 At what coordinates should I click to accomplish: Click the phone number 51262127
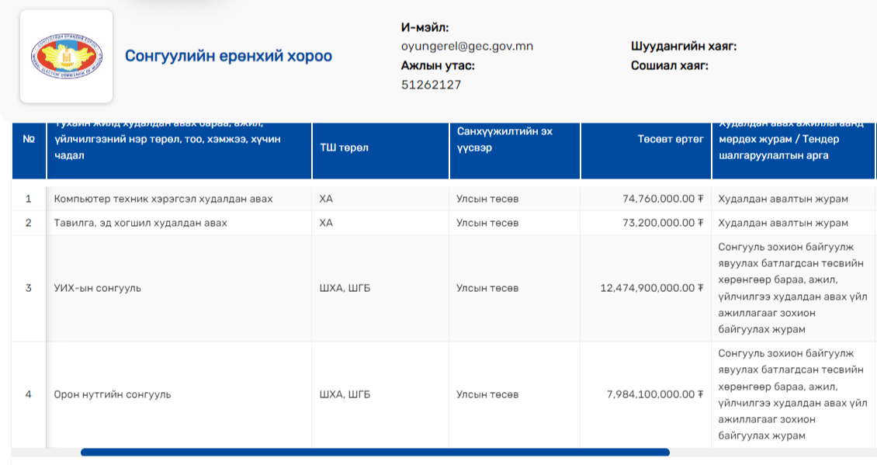click(x=431, y=85)
